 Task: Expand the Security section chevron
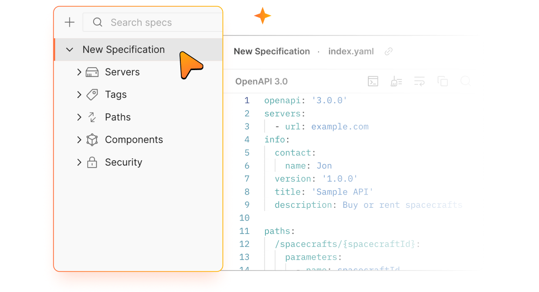(x=79, y=162)
